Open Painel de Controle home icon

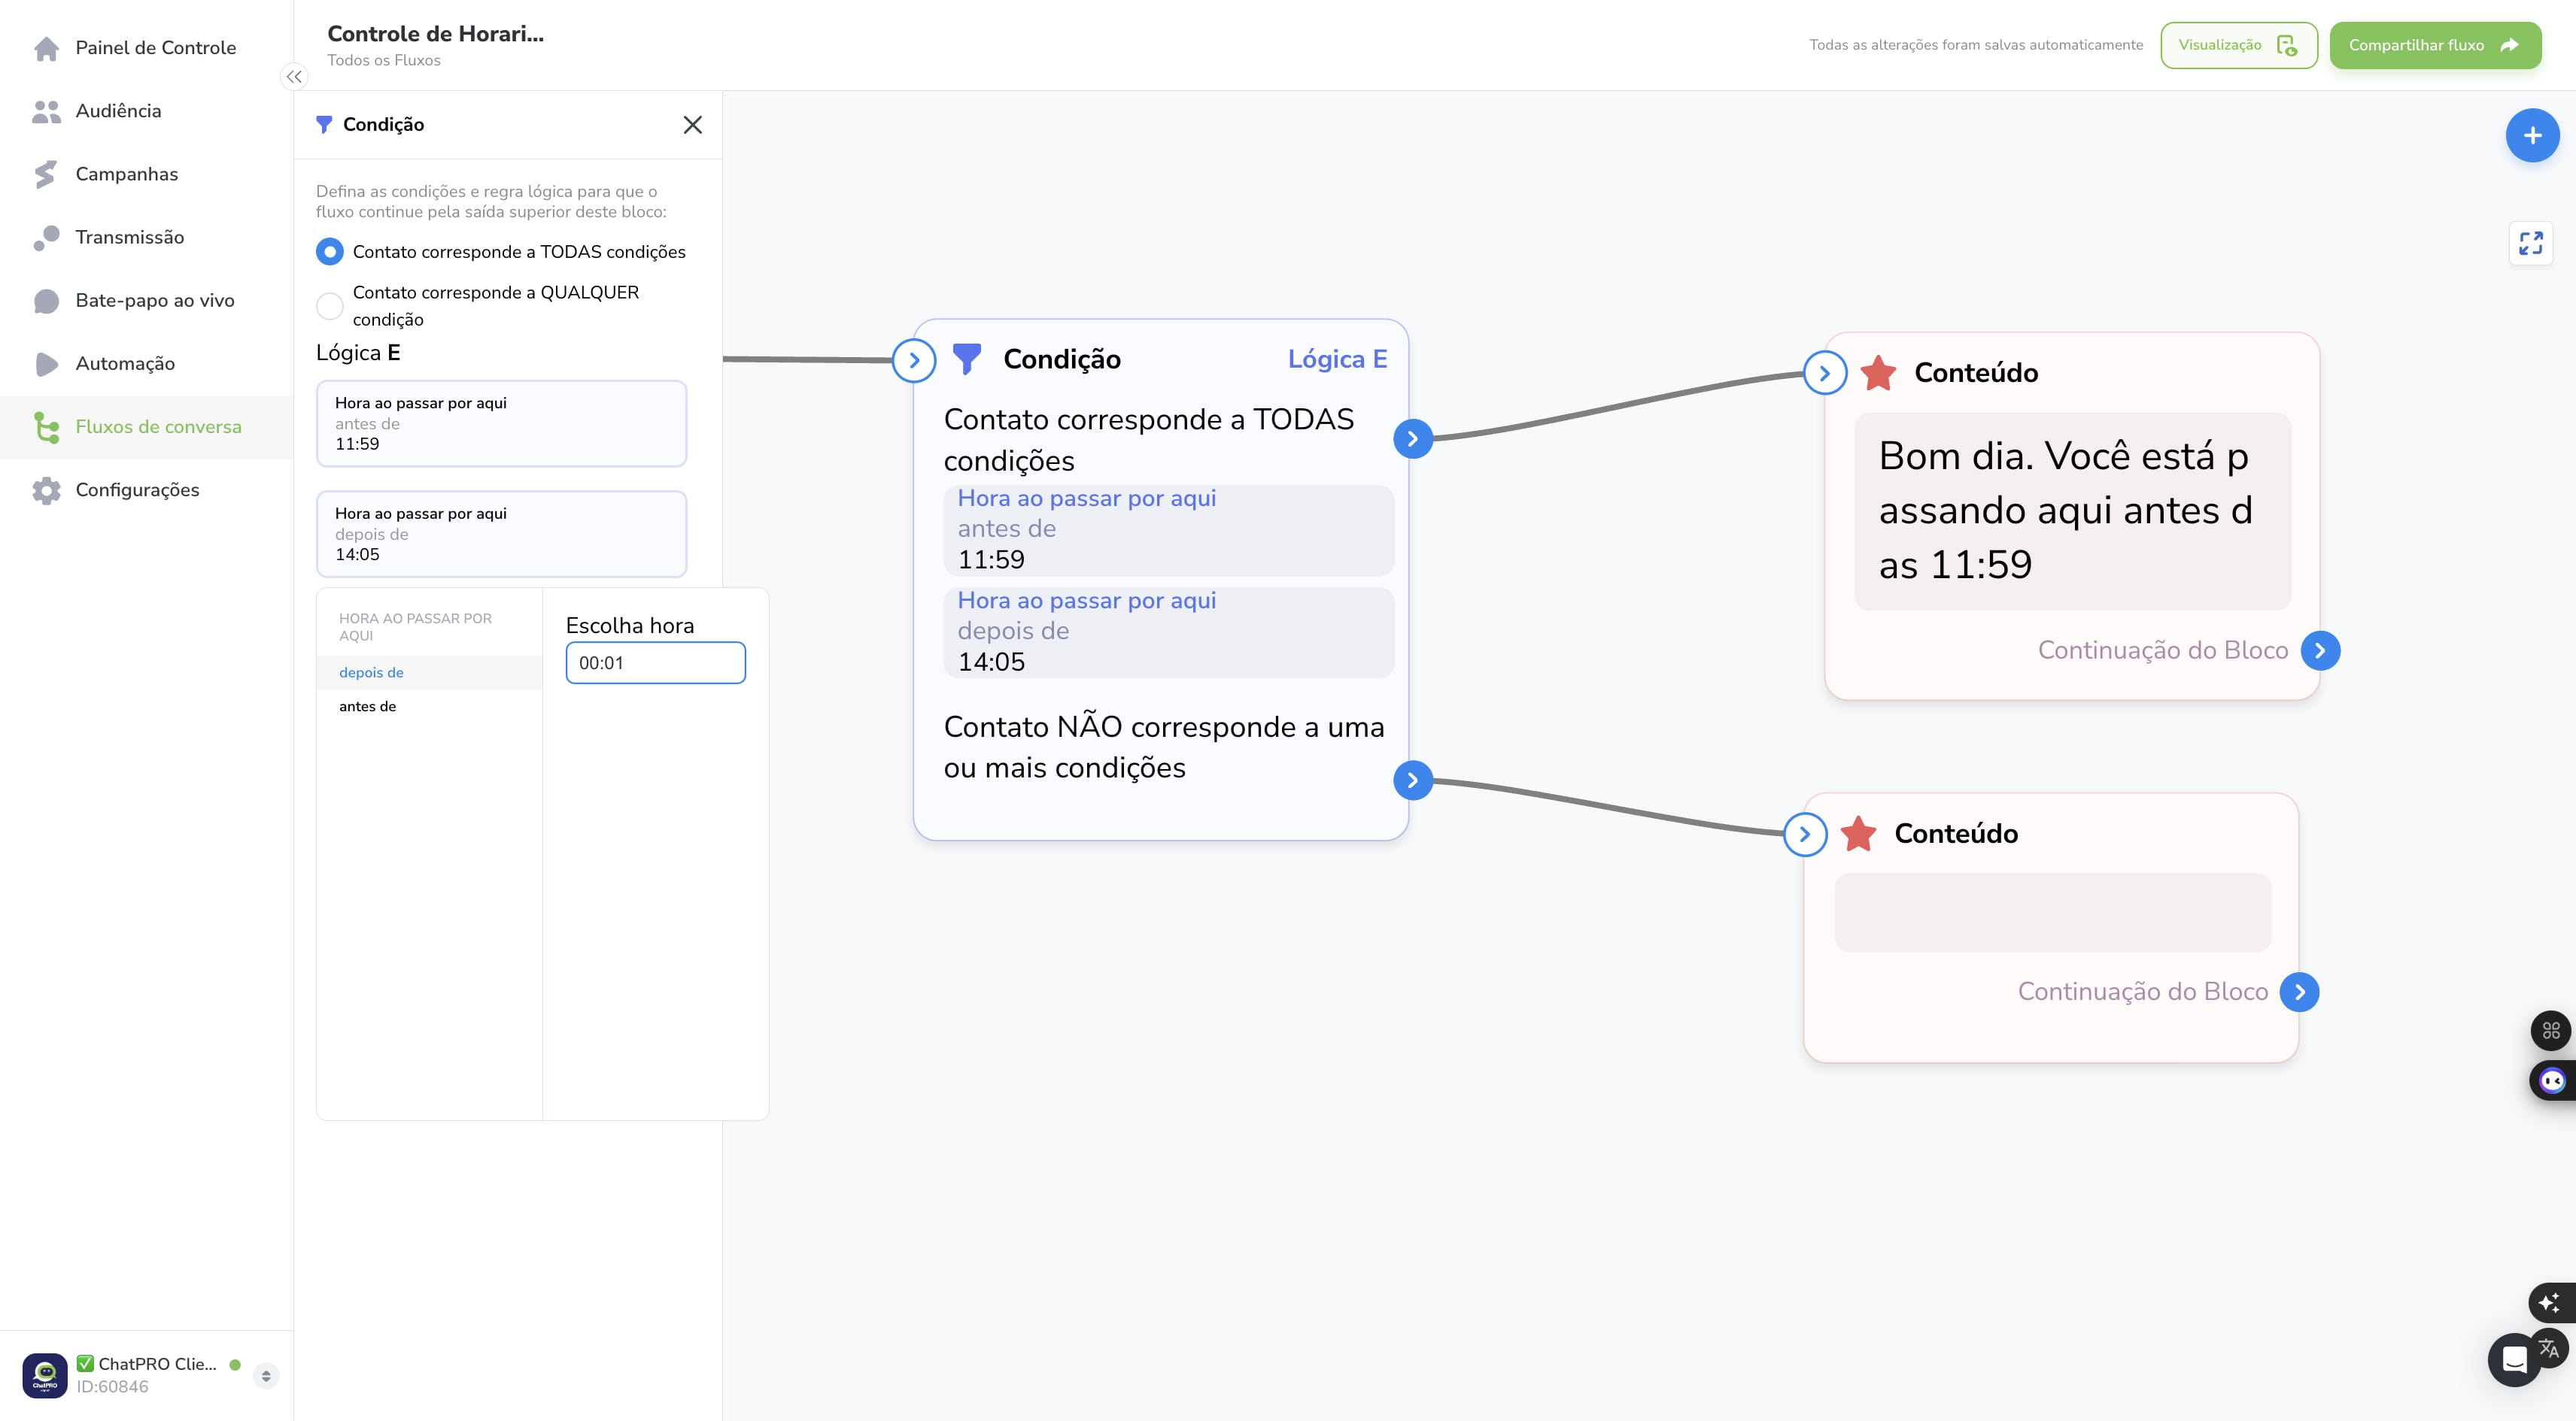46,48
